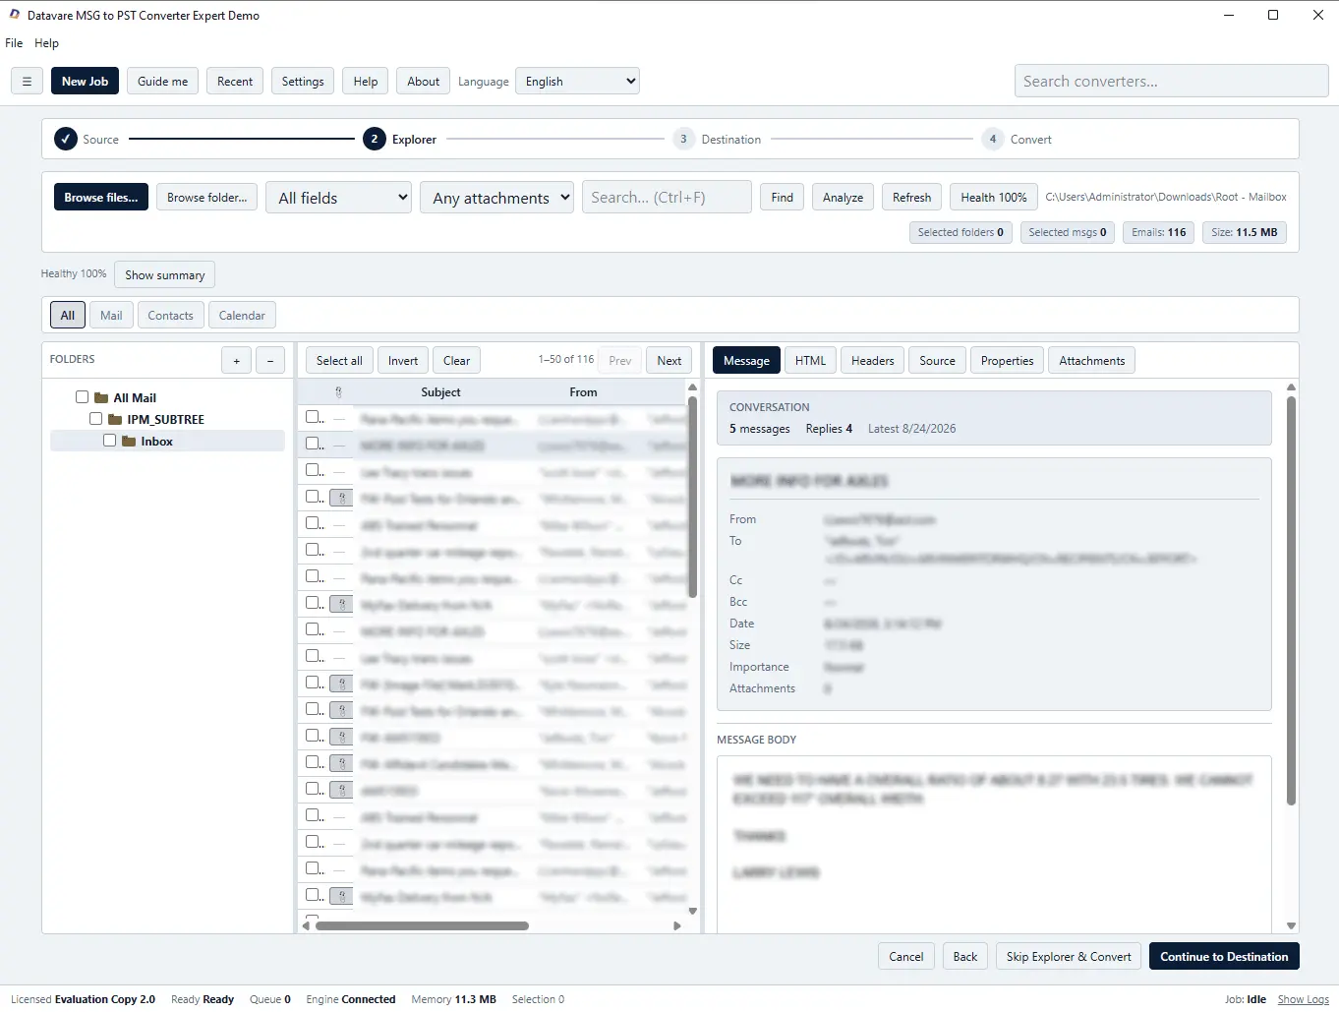Switch to the Calendar filter tab

coord(242,316)
